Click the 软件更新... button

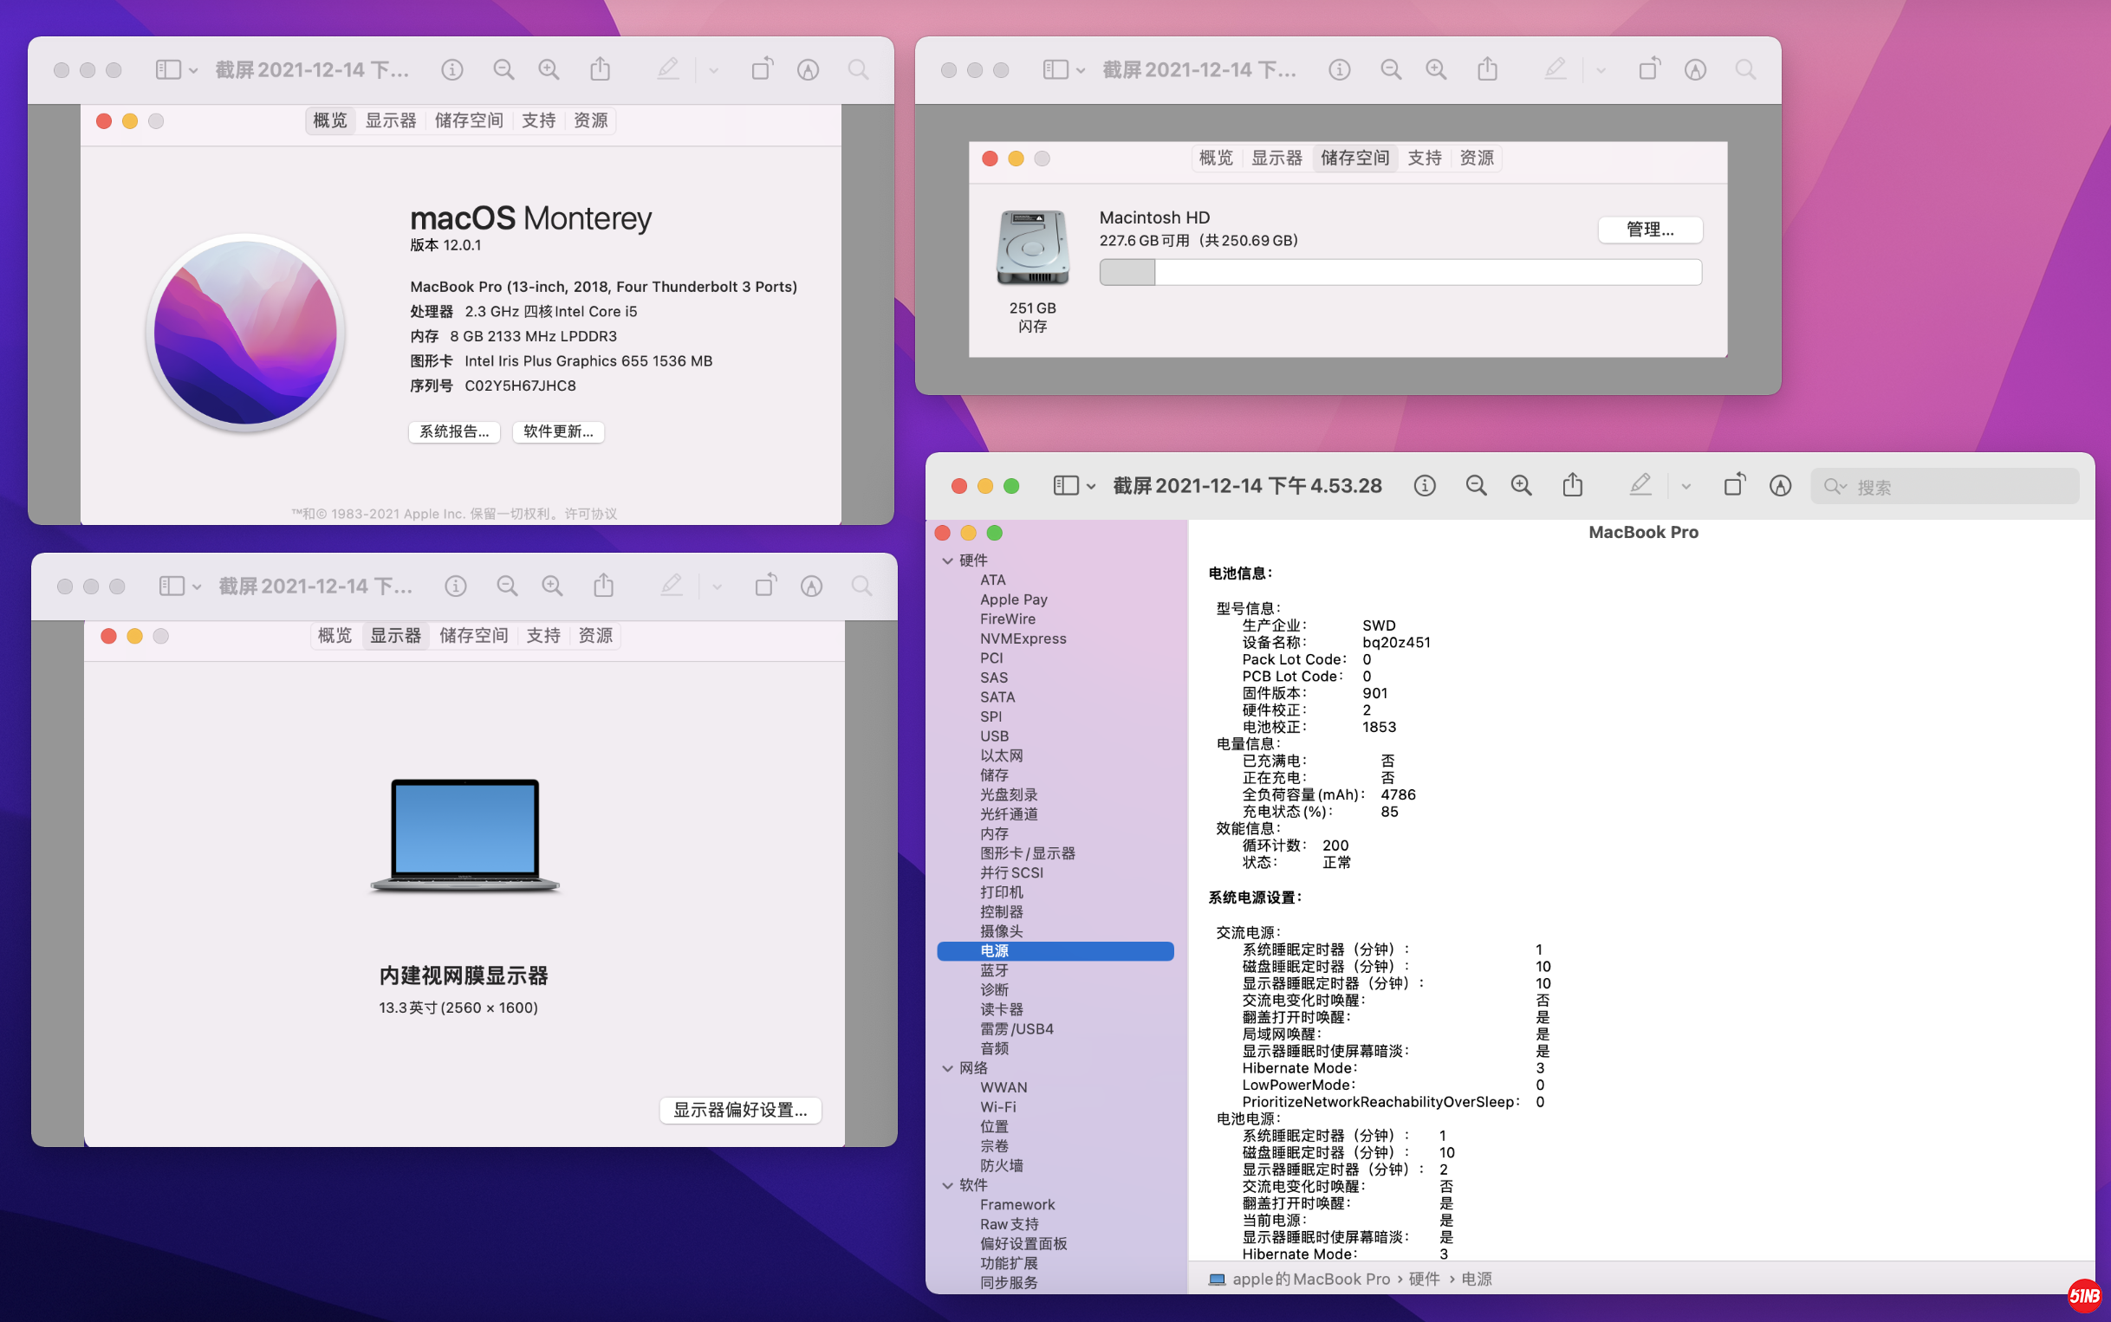click(x=558, y=432)
